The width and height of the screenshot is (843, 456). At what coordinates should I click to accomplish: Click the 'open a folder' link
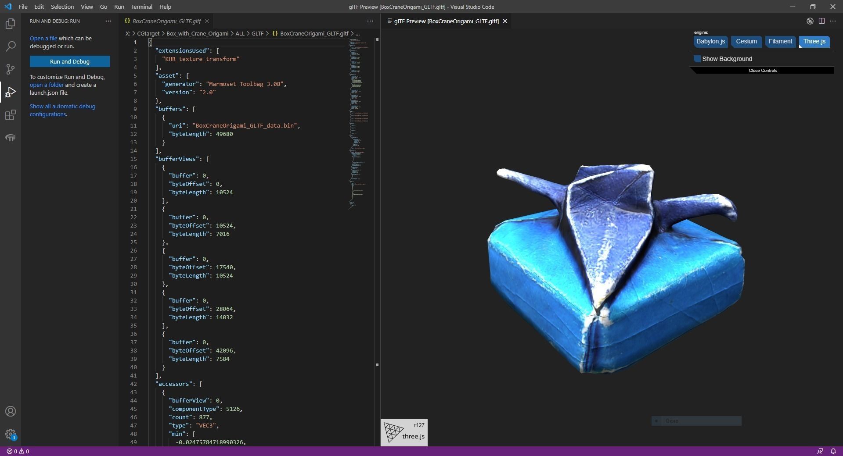pos(47,85)
